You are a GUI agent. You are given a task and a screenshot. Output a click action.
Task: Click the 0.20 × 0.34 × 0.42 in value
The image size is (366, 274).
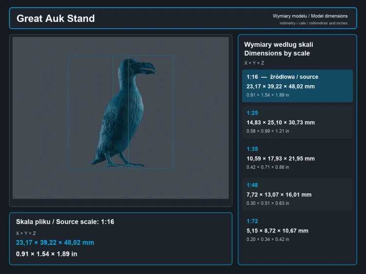[x=268, y=239]
